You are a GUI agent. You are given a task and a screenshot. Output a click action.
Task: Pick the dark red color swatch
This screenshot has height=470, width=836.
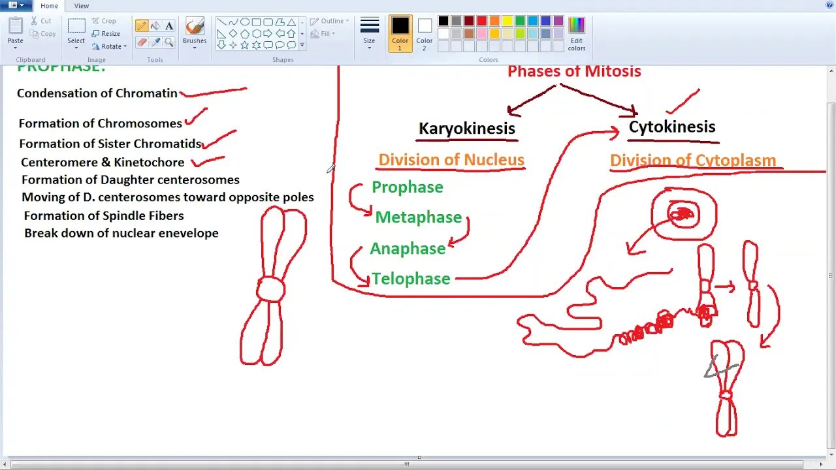click(469, 21)
